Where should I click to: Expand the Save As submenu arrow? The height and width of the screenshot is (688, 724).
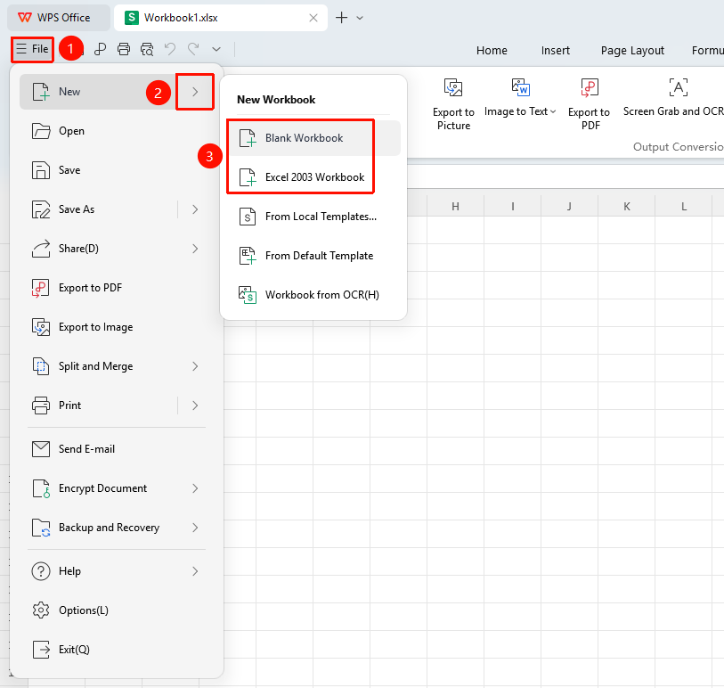[x=195, y=209]
